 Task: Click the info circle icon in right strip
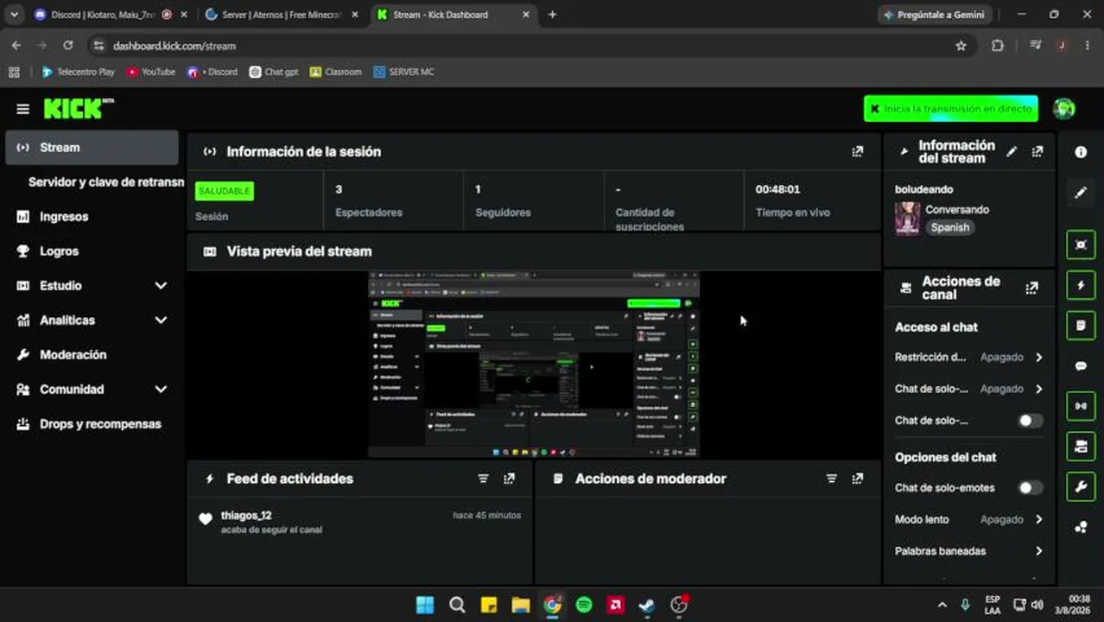[x=1081, y=152]
